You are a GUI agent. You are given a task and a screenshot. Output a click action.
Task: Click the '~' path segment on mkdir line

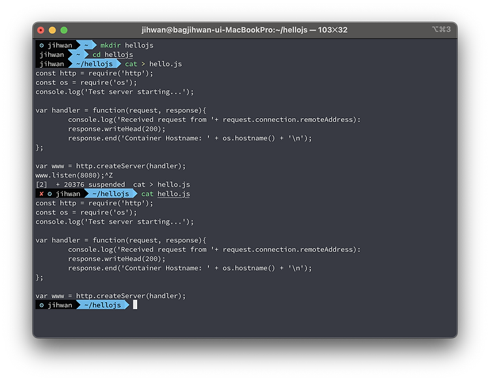tap(86, 46)
